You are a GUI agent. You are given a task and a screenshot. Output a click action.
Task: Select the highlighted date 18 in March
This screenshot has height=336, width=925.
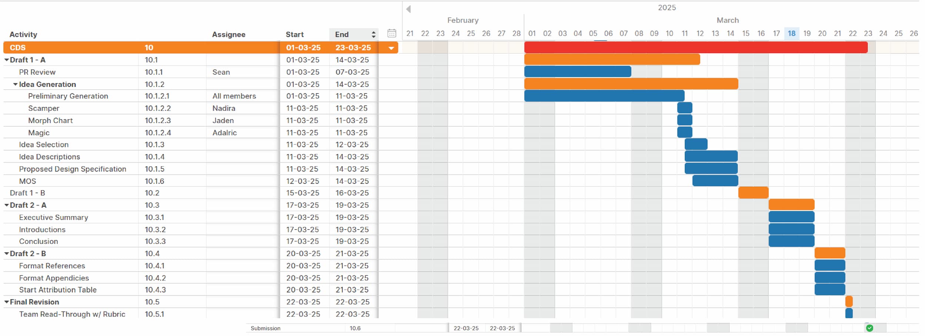pos(791,33)
